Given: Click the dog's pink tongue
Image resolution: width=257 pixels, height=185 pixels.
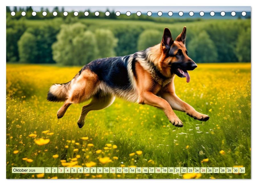Looking at the screenshot, I should point(187,76).
